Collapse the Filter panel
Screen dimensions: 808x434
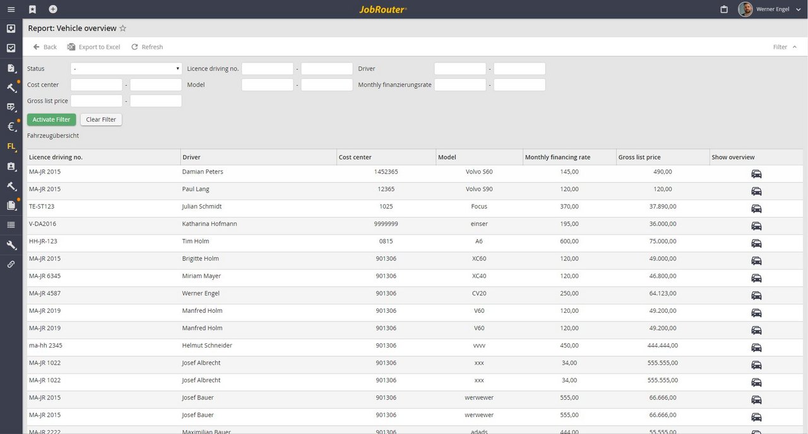785,47
